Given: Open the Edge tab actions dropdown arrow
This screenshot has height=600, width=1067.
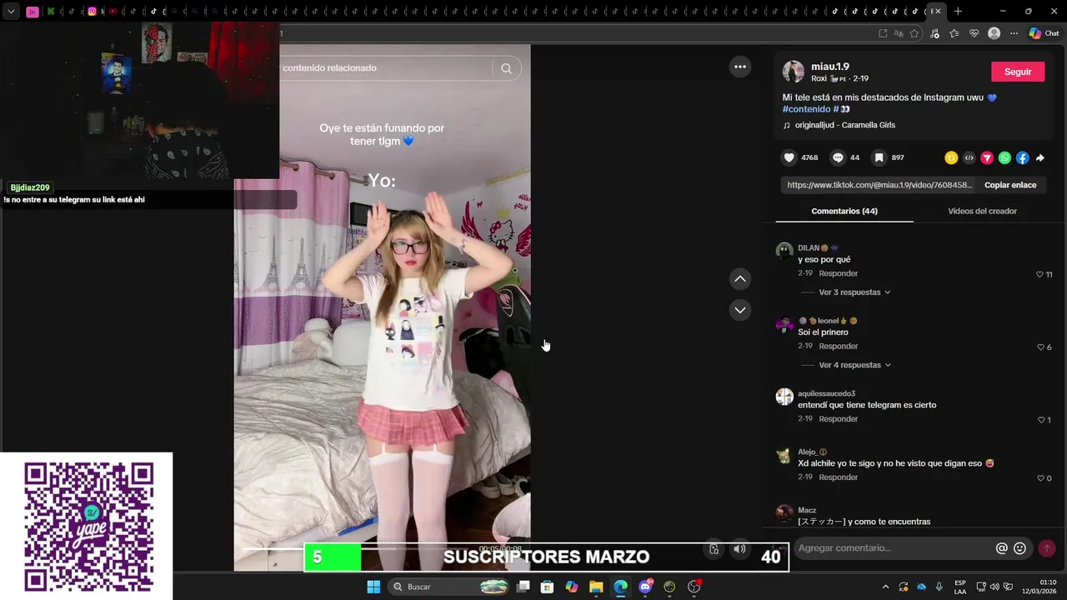Looking at the screenshot, I should pos(11,12).
